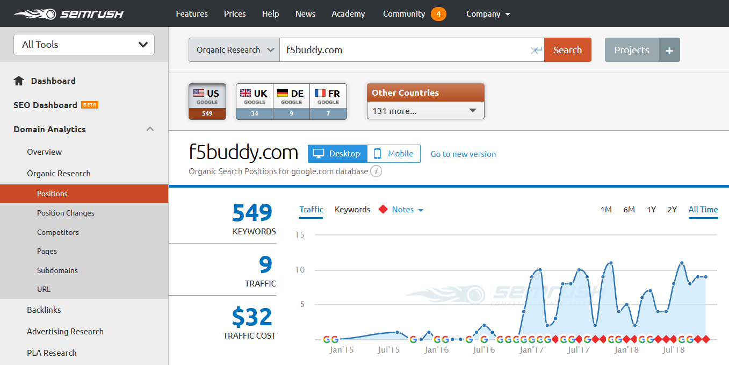The width and height of the screenshot is (729, 365).
Task: Clear the search field using the arrow icon
Action: point(536,50)
